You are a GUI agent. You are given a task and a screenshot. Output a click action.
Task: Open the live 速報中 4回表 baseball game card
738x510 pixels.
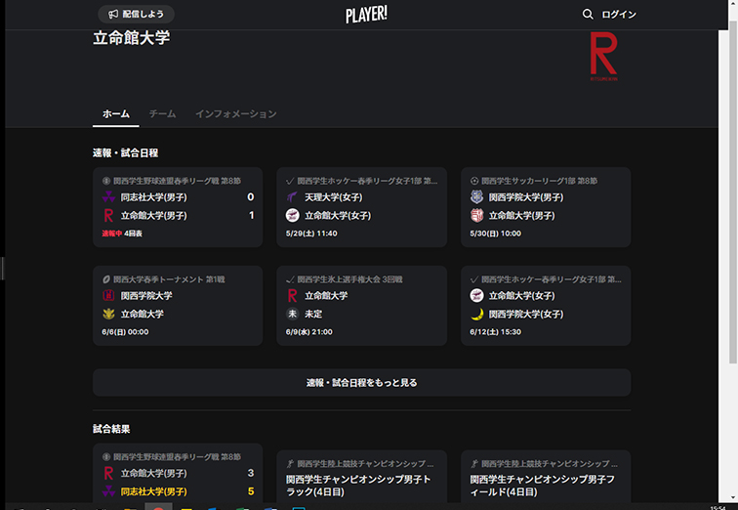(178, 207)
